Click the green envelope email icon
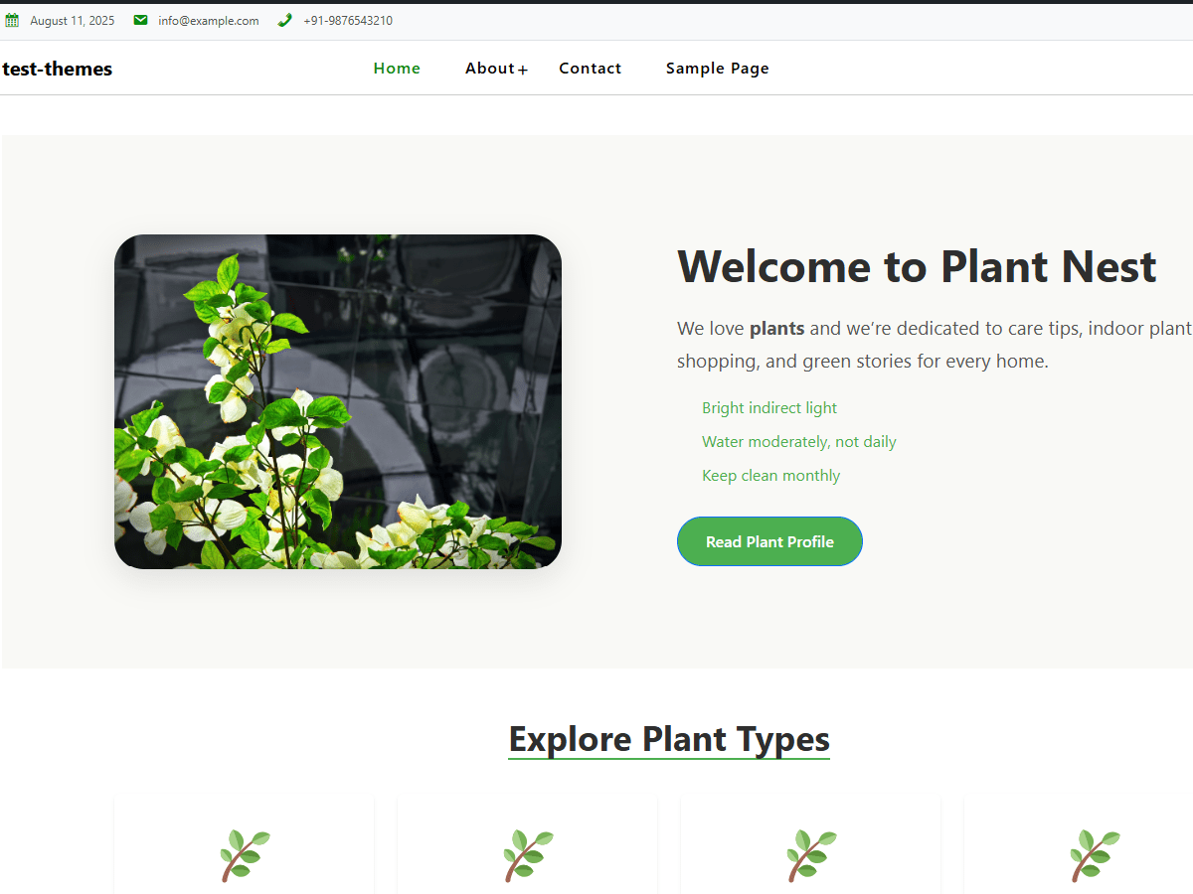Image resolution: width=1193 pixels, height=894 pixels. [140, 21]
